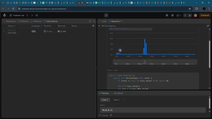The height and width of the screenshot is (119, 212).
Task: Open the Testcase tab
Action: click(x=104, y=93)
